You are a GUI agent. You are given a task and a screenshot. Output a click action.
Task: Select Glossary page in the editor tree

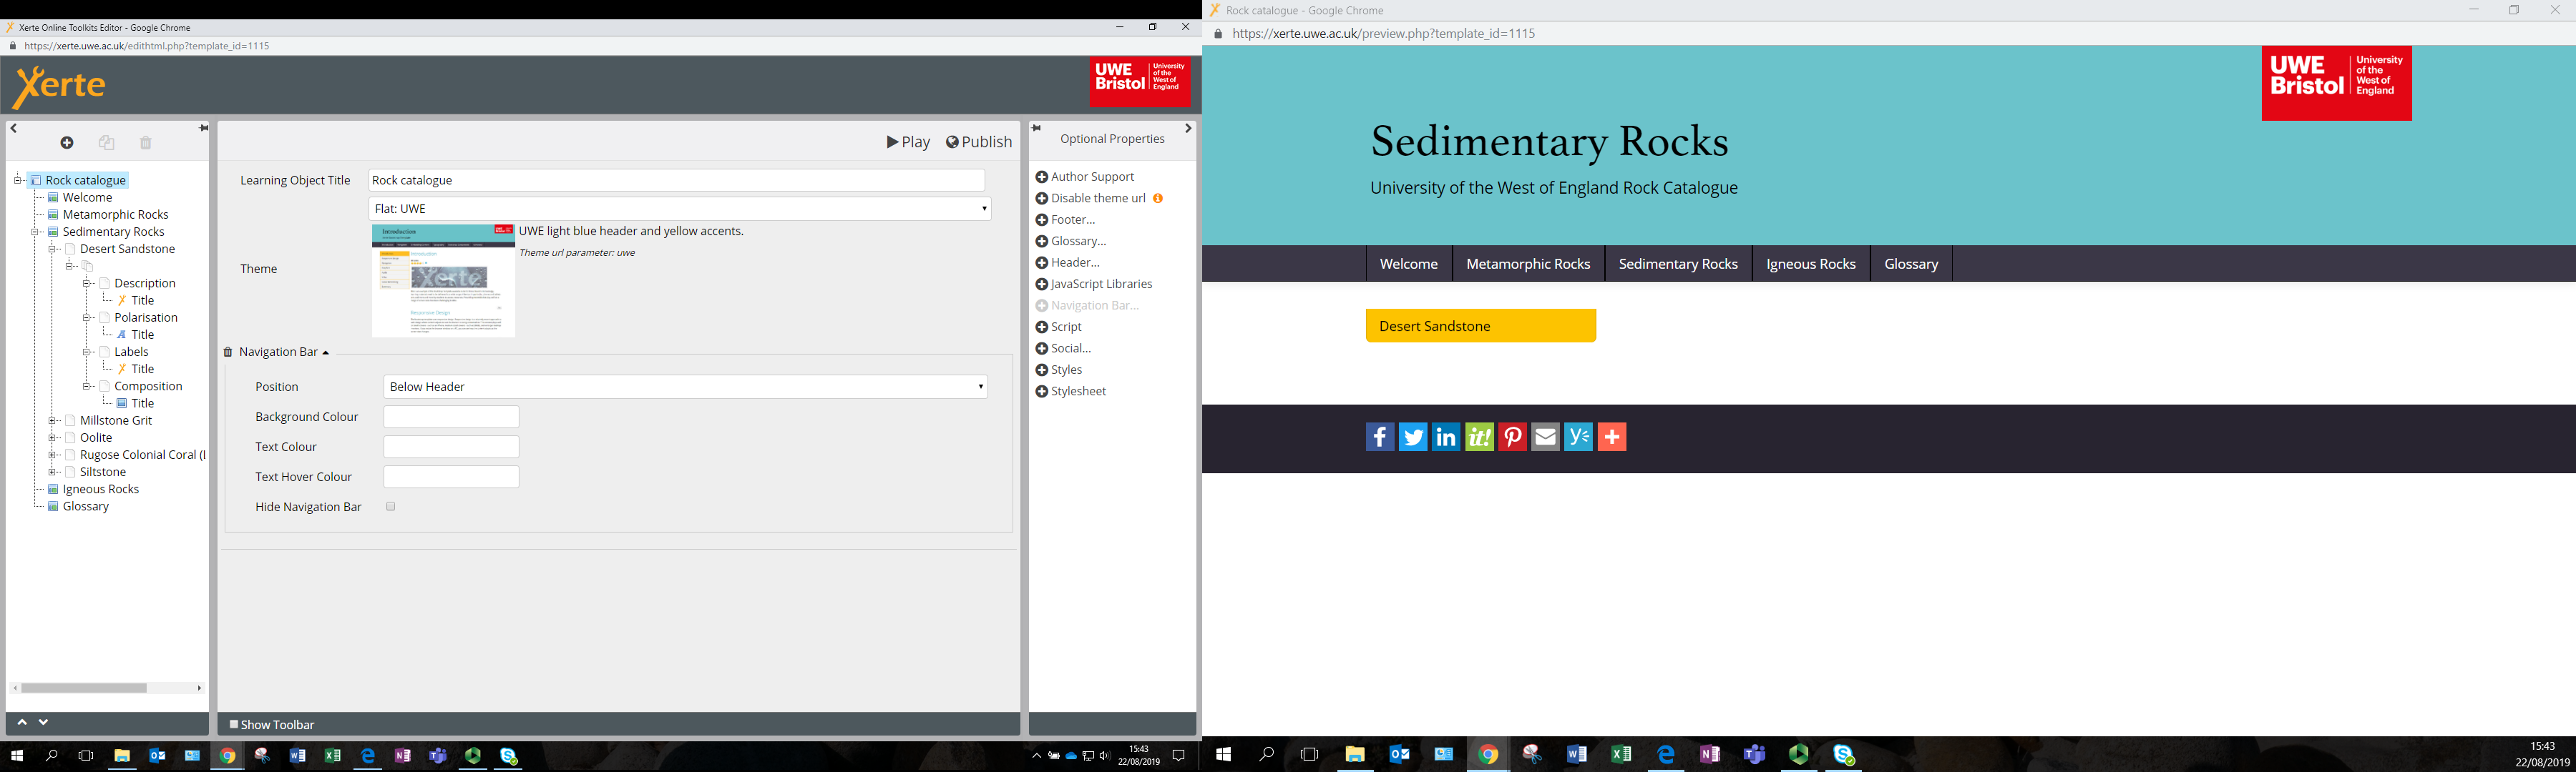point(85,506)
